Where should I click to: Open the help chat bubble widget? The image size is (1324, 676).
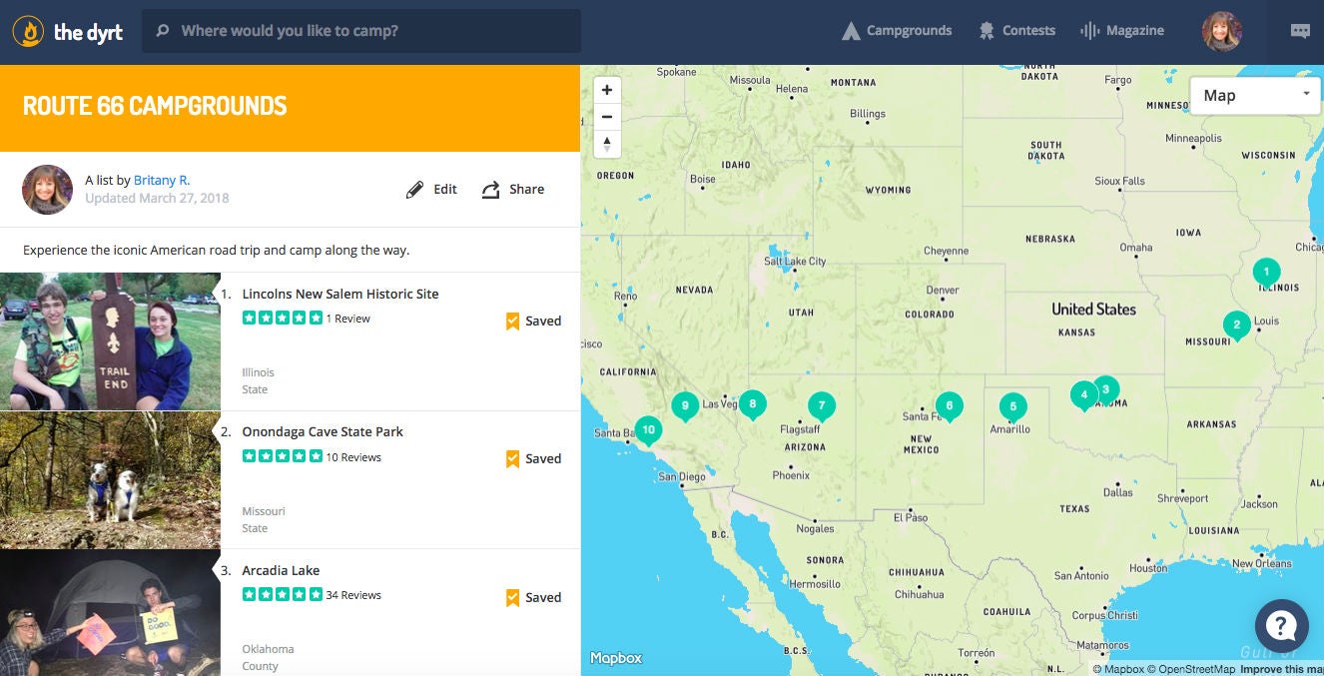pos(1282,625)
